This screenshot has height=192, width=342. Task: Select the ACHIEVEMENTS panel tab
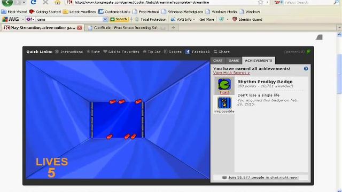point(259,60)
